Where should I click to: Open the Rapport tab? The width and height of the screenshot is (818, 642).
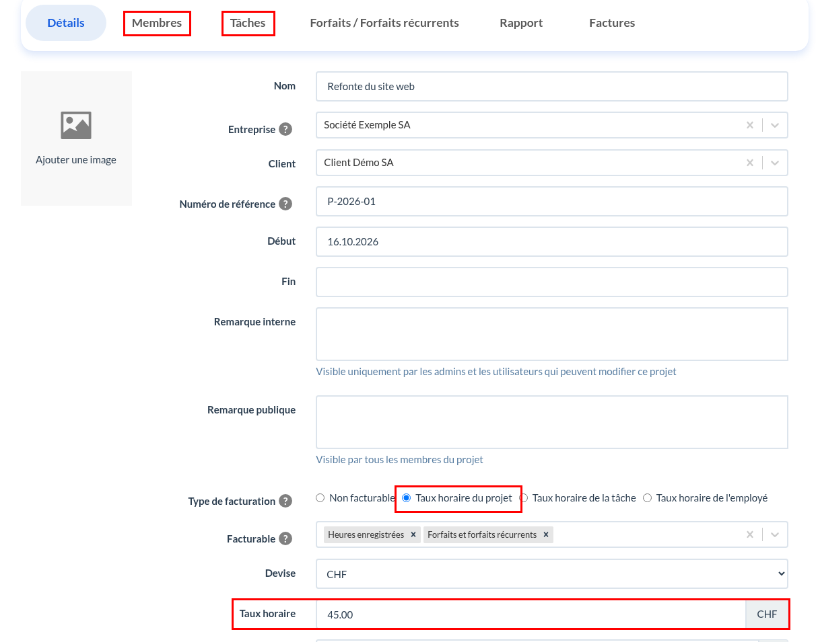(x=521, y=23)
